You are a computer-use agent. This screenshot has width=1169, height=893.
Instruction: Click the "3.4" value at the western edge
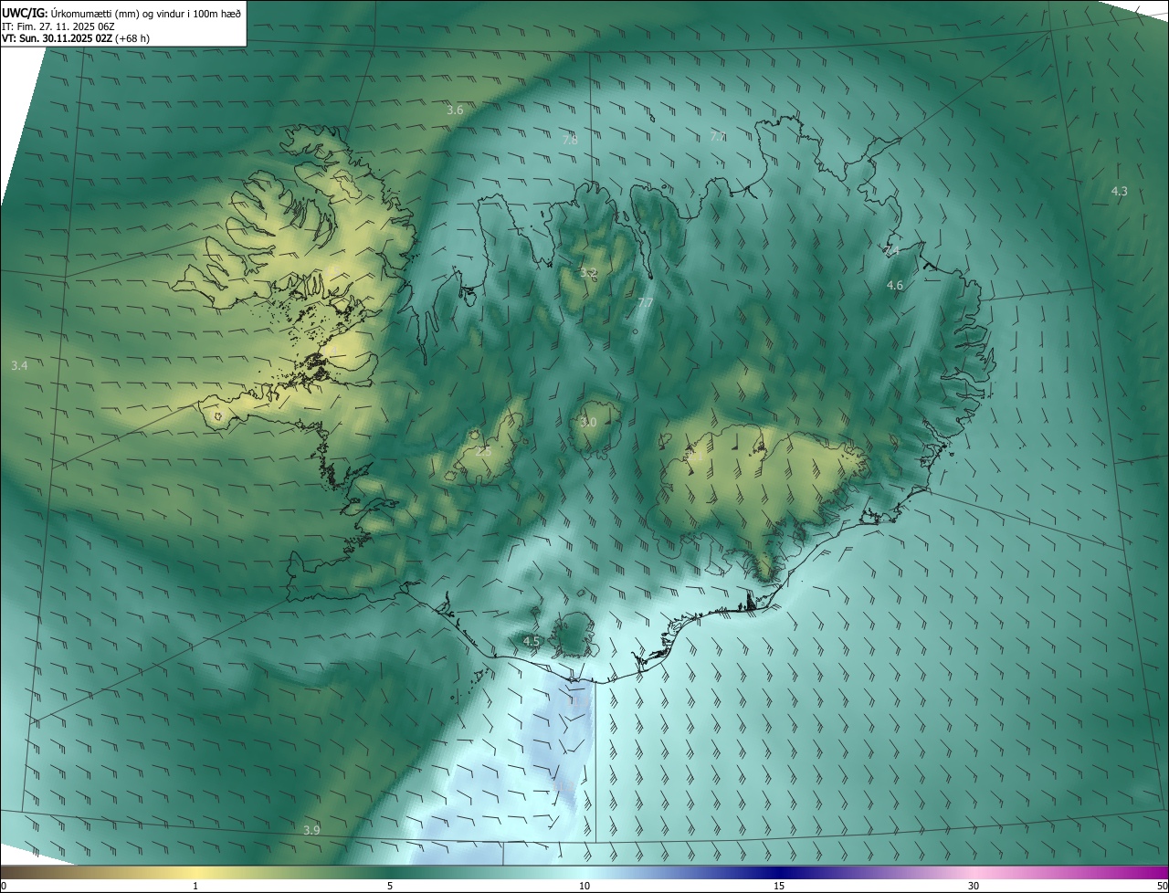click(x=19, y=365)
